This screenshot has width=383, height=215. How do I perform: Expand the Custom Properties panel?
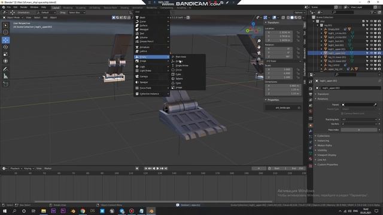pos(327,165)
